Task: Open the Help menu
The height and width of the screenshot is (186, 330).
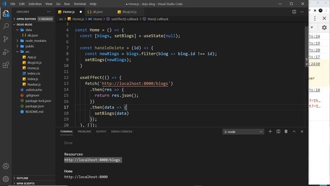Action: (93, 4)
